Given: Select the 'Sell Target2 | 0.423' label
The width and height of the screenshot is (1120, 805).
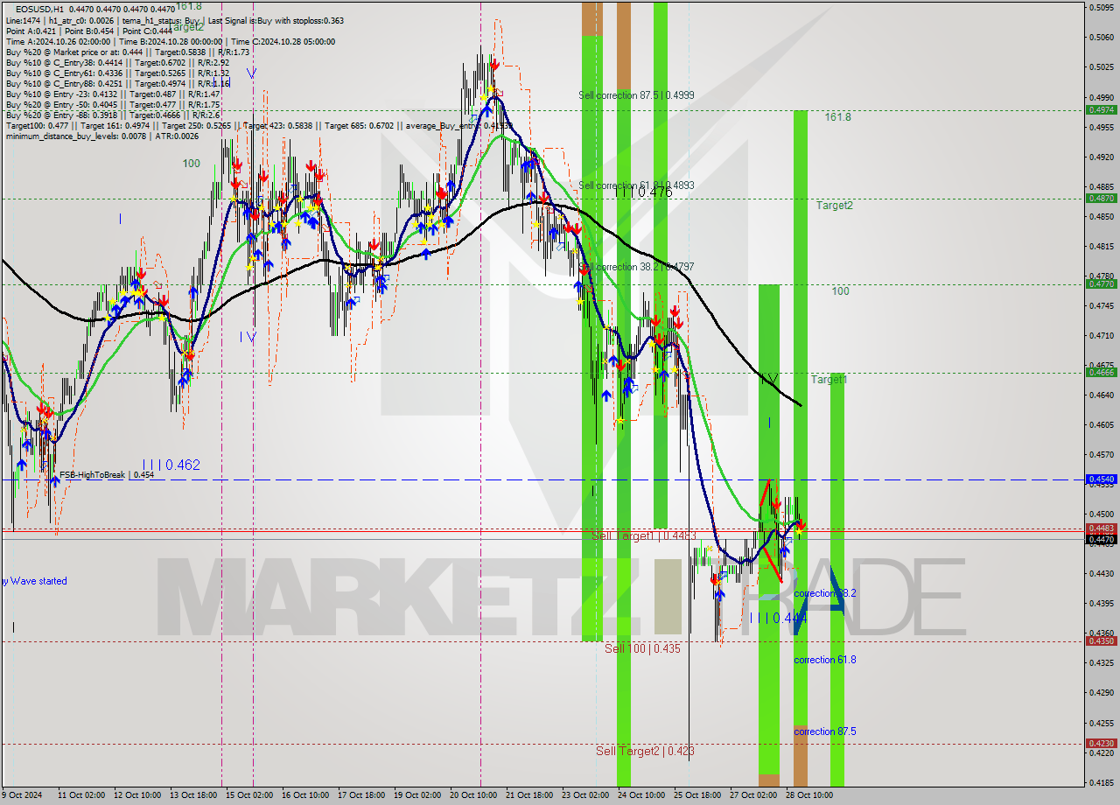Looking at the screenshot, I should pos(645,751).
